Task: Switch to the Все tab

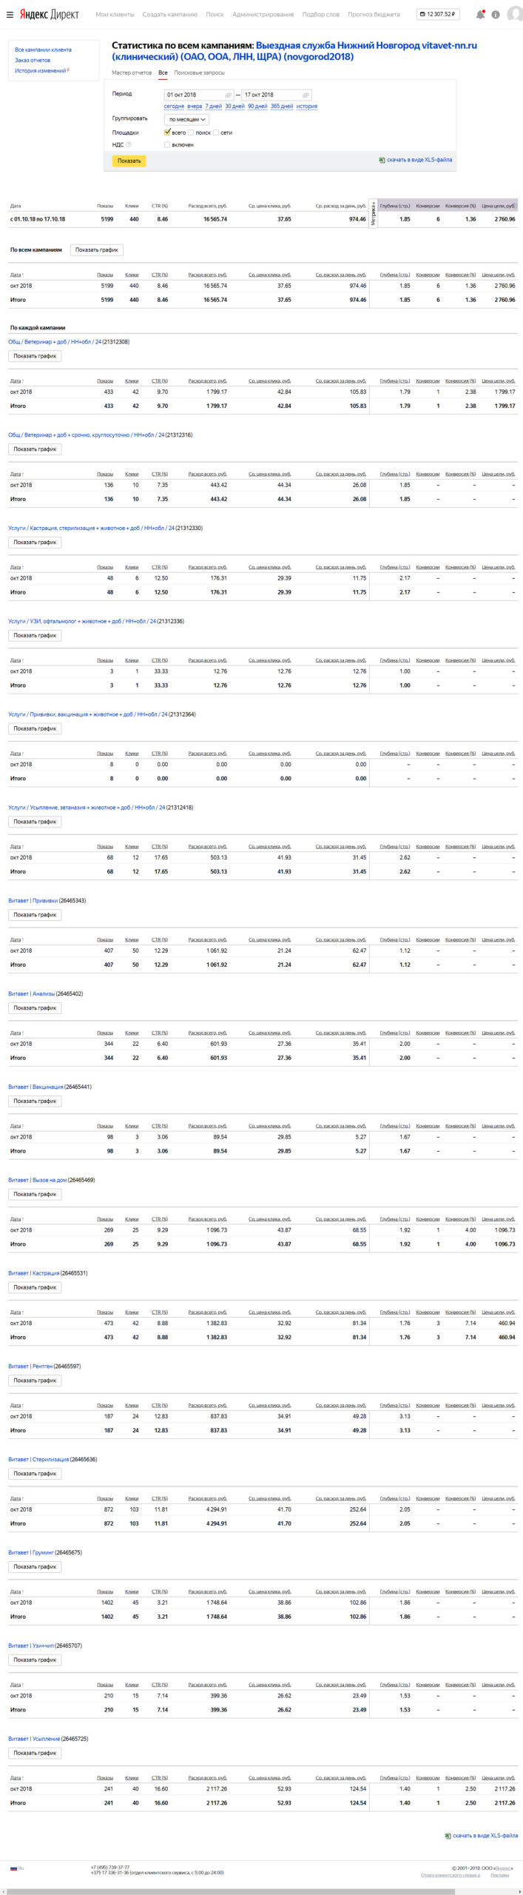Action: point(163,73)
